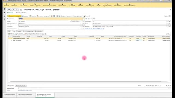Screen dimensions: 175x98
Task: Open the Производство section
Action: tap(62, 5)
